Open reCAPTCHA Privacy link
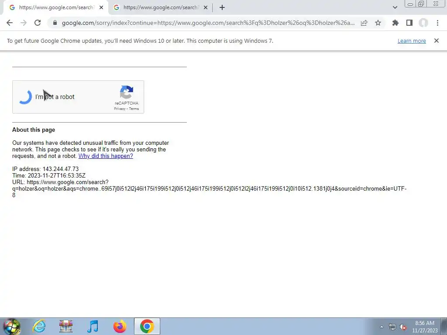This screenshot has width=447, height=335. click(x=120, y=109)
